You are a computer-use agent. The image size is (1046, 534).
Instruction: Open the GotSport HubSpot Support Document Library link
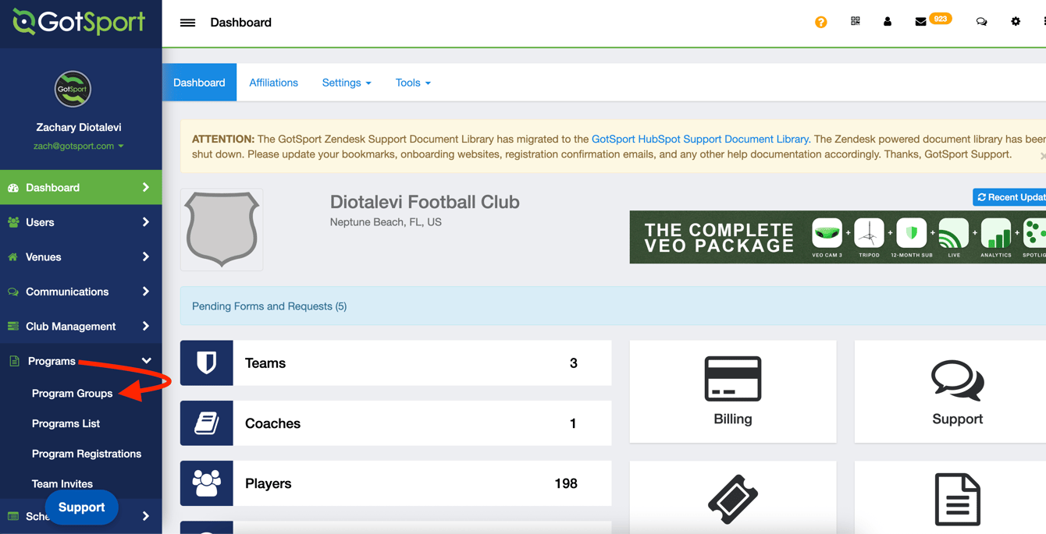pyautogui.click(x=700, y=139)
